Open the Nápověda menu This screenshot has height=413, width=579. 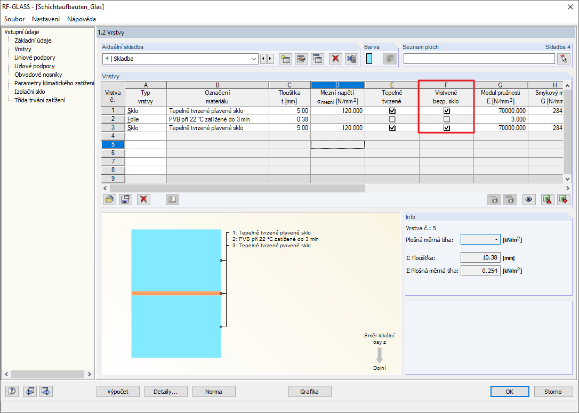[82, 19]
